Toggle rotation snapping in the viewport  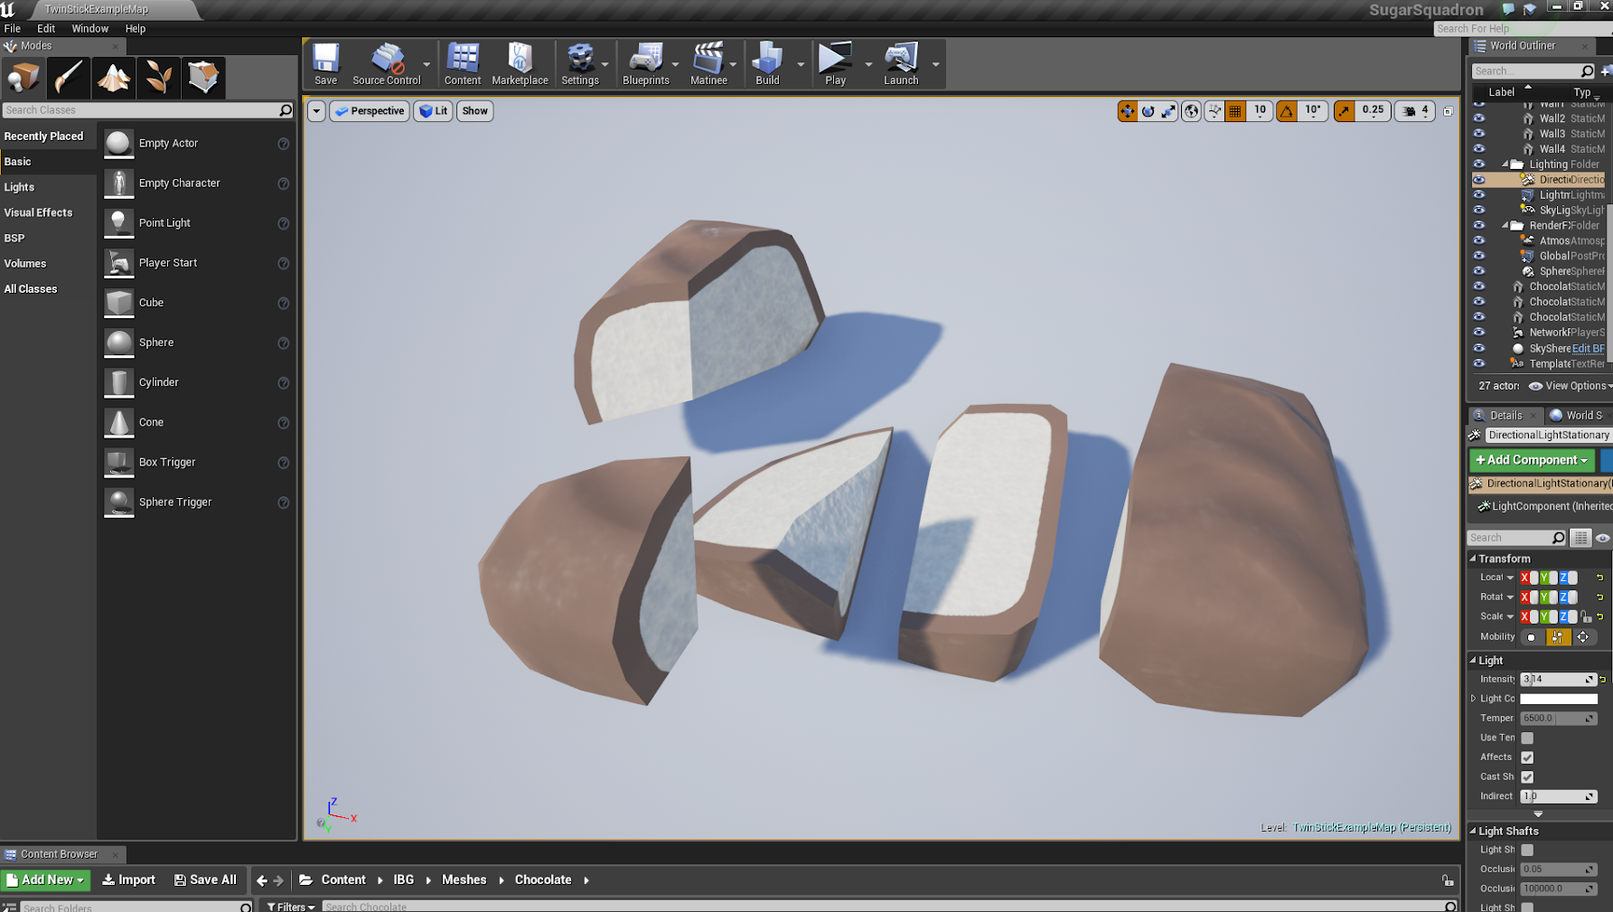click(x=1287, y=111)
